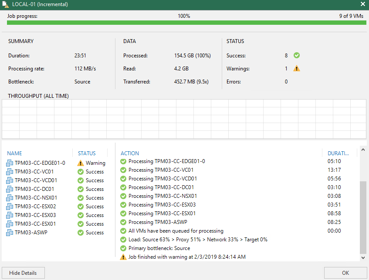Click the VM icon for TPM03-CC-NSX01

(10, 198)
